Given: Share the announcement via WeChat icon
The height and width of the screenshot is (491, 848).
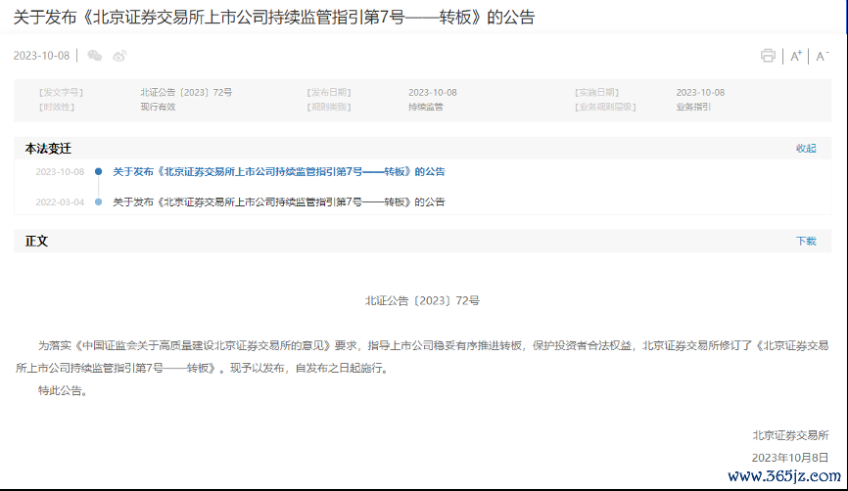Looking at the screenshot, I should pyautogui.click(x=95, y=56).
